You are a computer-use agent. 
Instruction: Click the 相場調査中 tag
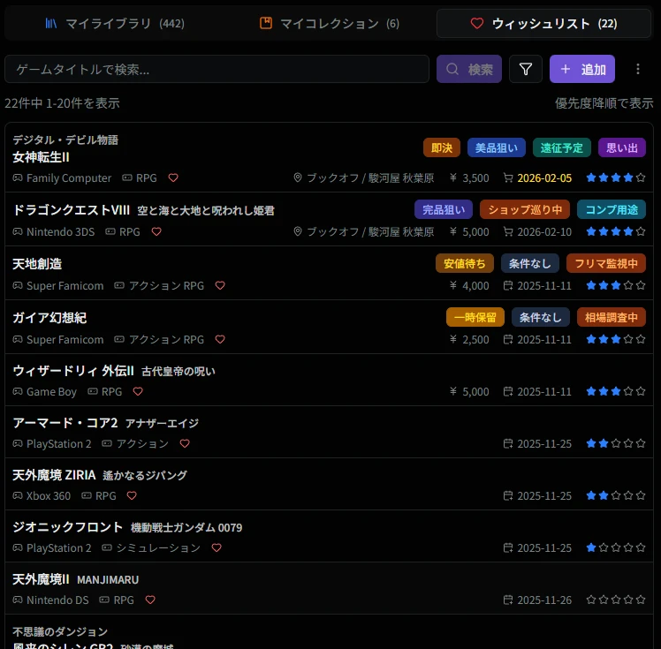point(612,318)
